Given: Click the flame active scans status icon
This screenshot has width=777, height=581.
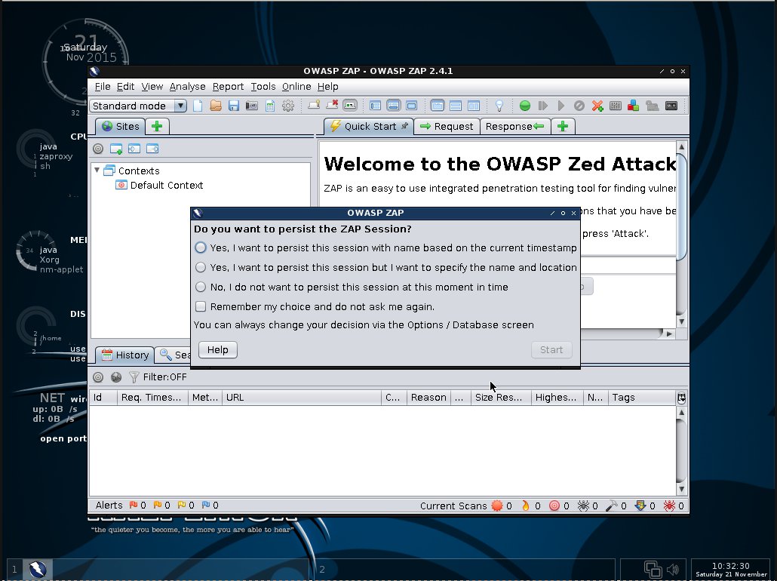Looking at the screenshot, I should pyautogui.click(x=525, y=506).
